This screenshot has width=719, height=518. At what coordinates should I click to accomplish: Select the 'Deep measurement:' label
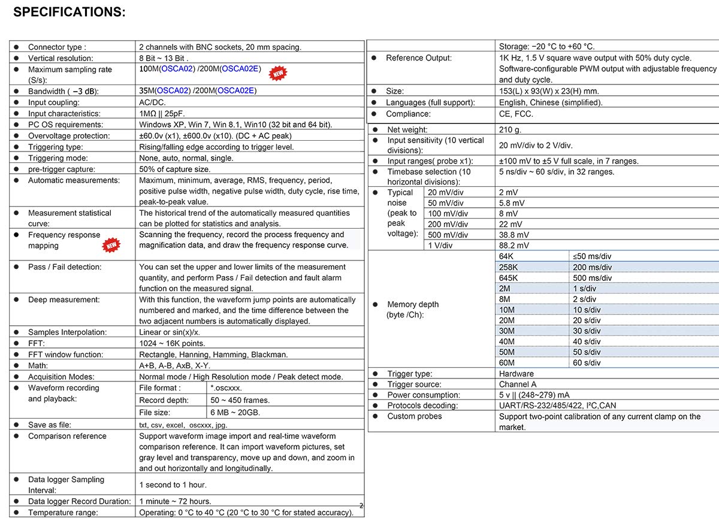pos(64,299)
